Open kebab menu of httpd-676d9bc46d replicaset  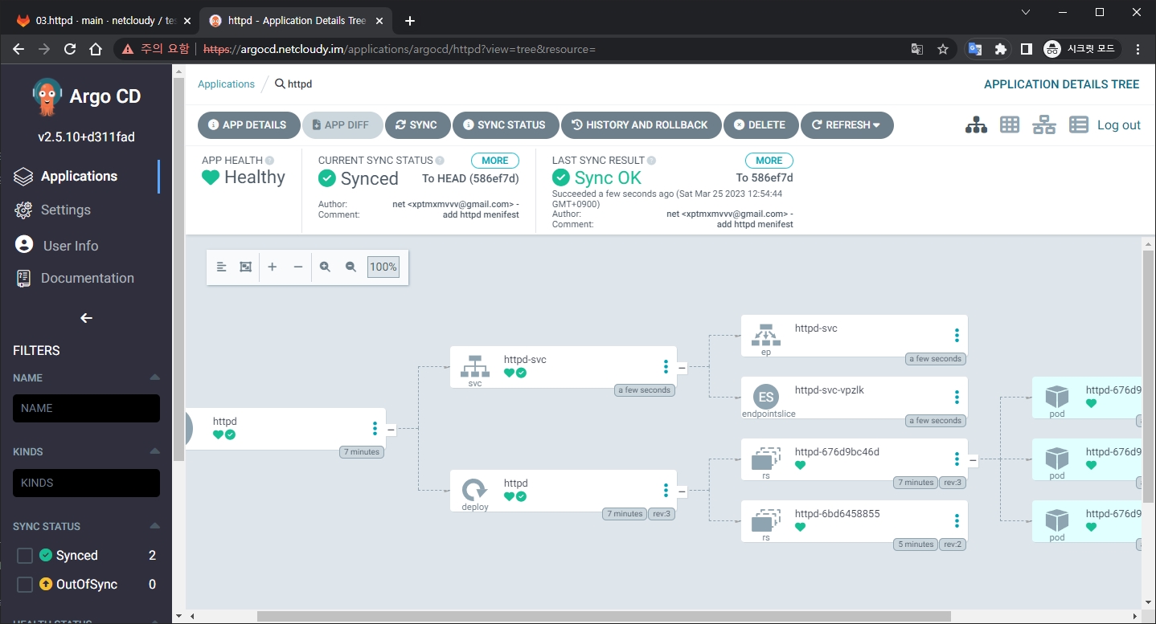pos(957,459)
